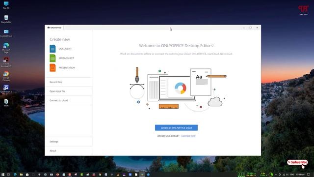Image resolution: width=314 pixels, height=177 pixels.
Task: Open the Connect to cloud section
Action: pyautogui.click(x=69, y=100)
